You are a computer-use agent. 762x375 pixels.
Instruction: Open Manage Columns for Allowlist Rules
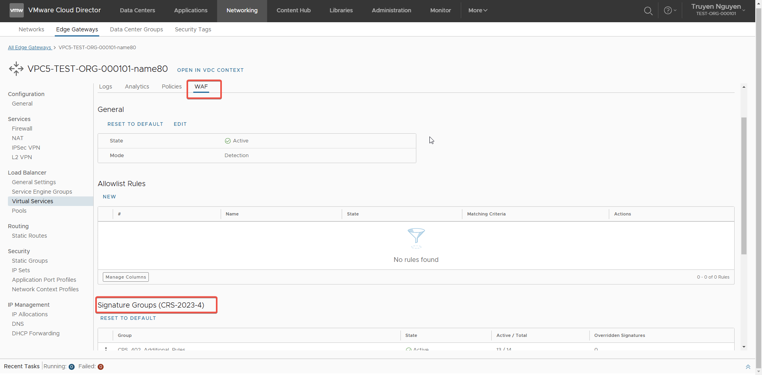(x=126, y=277)
